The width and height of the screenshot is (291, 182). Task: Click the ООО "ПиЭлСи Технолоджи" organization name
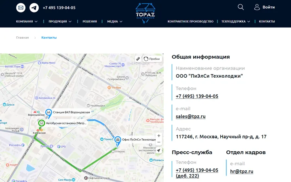(x=209, y=76)
